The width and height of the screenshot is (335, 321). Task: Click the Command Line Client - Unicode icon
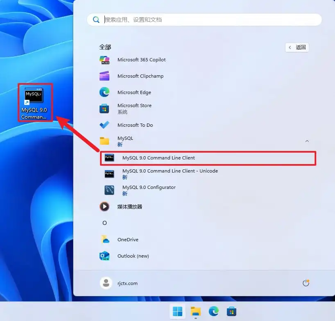109,174
